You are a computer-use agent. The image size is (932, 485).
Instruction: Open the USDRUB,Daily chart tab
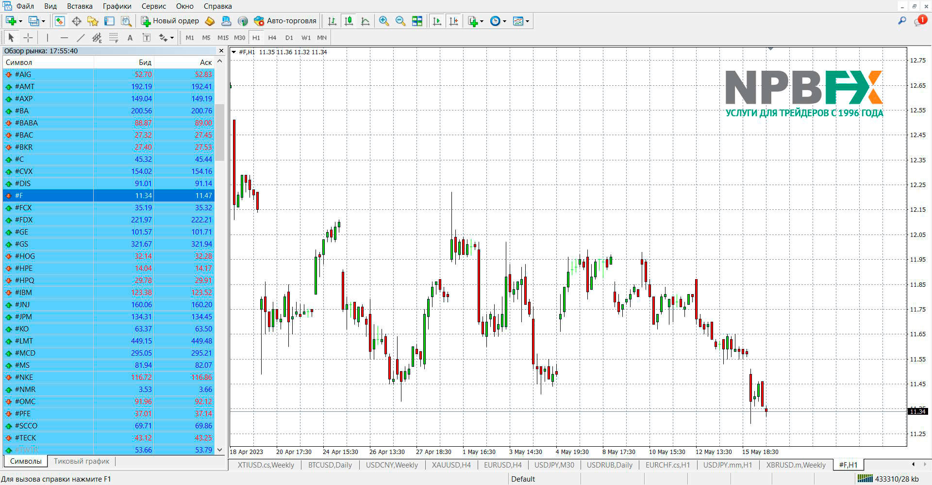click(609, 465)
